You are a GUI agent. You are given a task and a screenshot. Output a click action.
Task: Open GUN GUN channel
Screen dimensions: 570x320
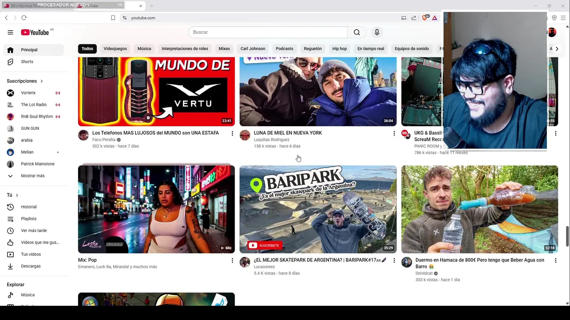33,128
